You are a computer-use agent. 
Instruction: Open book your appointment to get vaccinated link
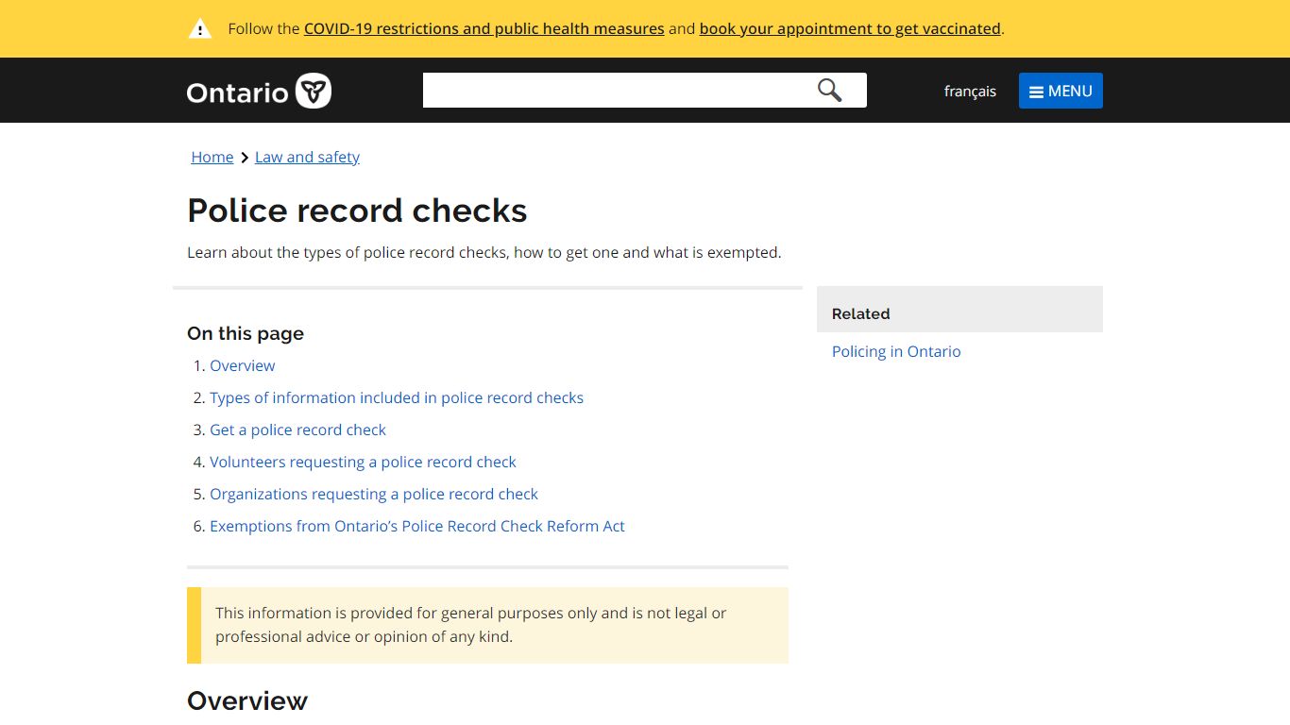point(850,29)
